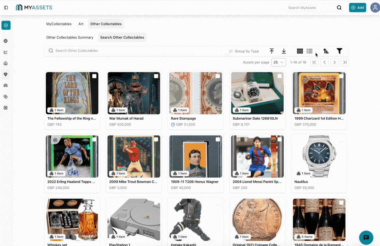Open the diamond collectables sidebar icon
This screenshot has height=246, width=380.
click(x=6, y=74)
